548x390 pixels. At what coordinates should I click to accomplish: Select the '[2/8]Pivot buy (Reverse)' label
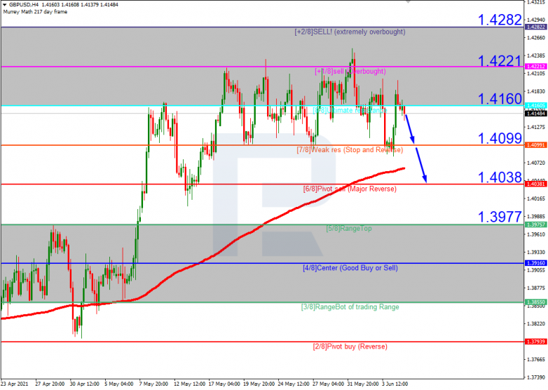click(350, 347)
